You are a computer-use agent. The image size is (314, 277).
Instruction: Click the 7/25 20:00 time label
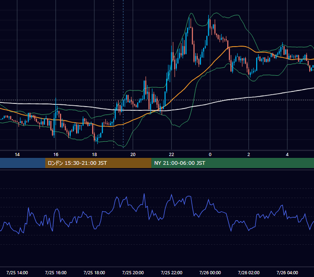(x=133, y=272)
